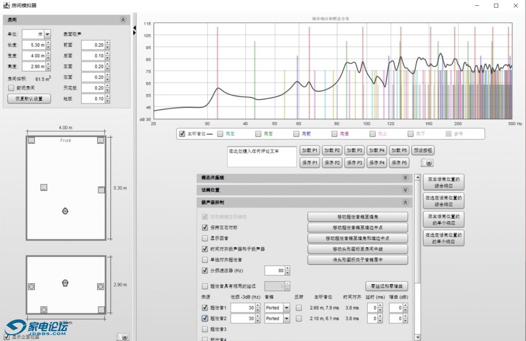Viewport: 526px width, 341px height.
Task: Uncheck 时间对齐扬声器和子扬声器
Action: [x=205, y=249]
